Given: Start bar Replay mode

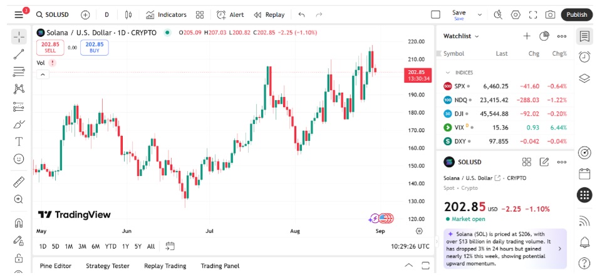Looking at the screenshot, I should [269, 15].
